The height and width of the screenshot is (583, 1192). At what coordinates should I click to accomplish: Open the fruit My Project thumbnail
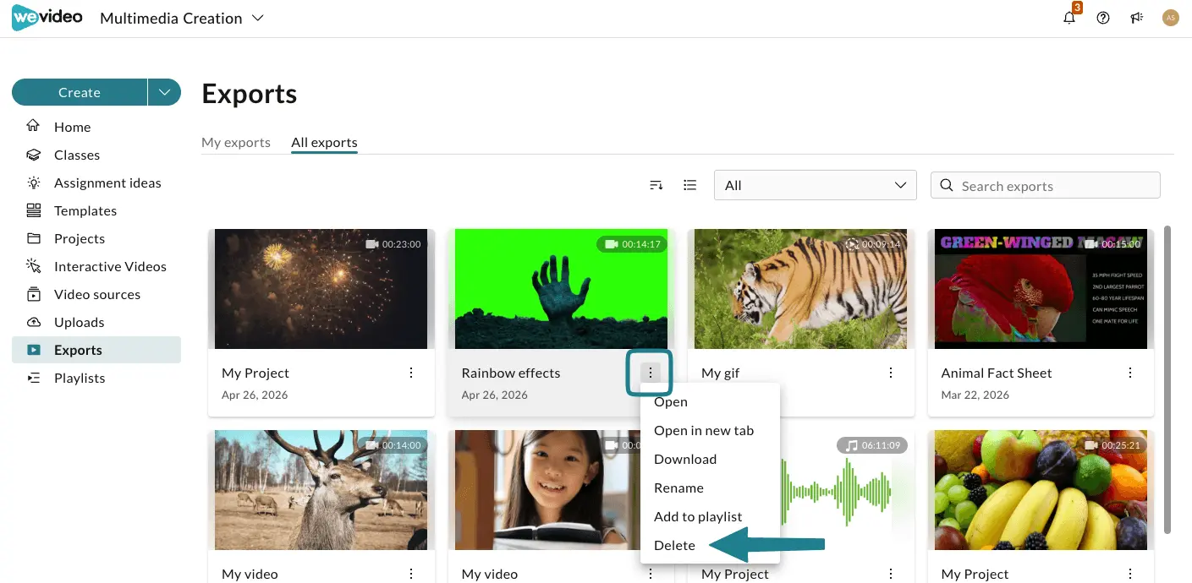coord(1041,490)
